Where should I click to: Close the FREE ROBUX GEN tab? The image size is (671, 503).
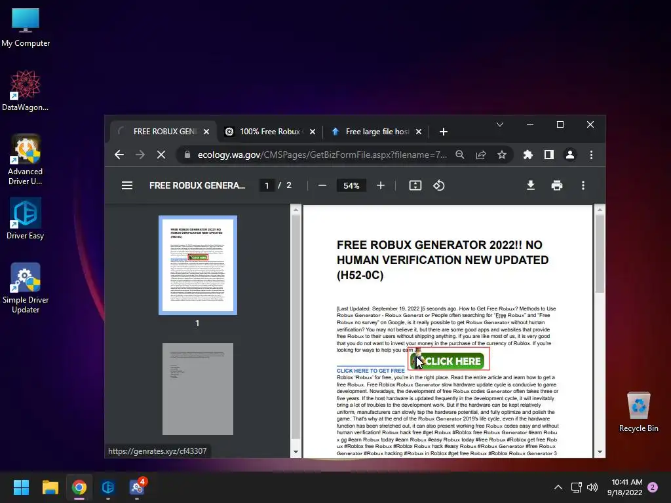point(206,132)
